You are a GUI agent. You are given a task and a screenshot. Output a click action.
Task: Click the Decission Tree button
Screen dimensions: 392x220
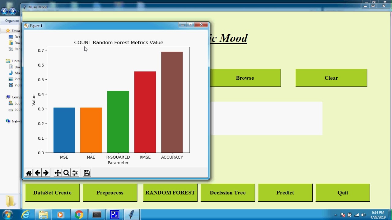228,193
